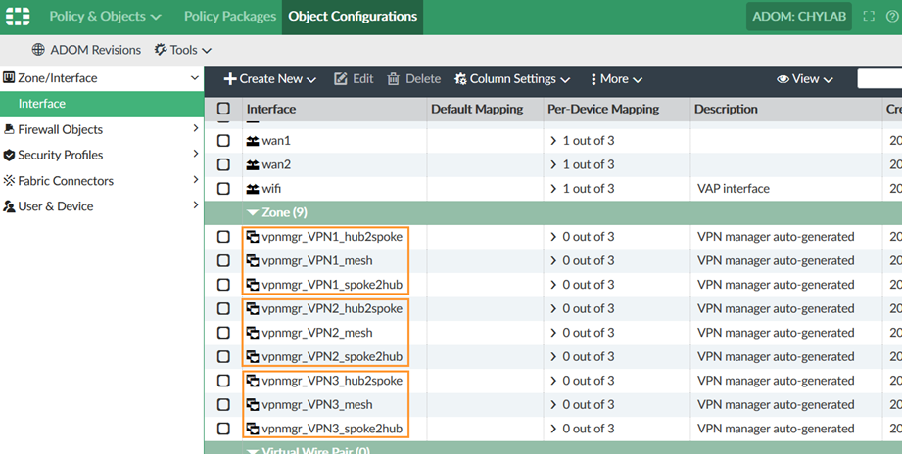
Task: Check the vpnmgr_VPN3_spoke2hub checkbox
Action: (223, 429)
